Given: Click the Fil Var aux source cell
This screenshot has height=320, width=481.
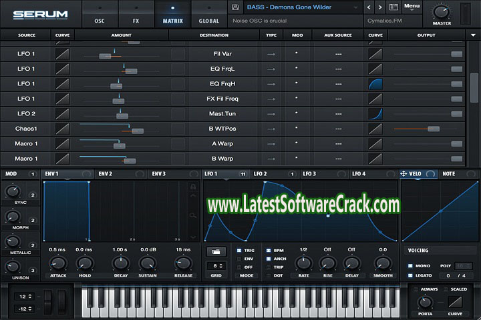Looking at the screenshot, I should 338,54.
